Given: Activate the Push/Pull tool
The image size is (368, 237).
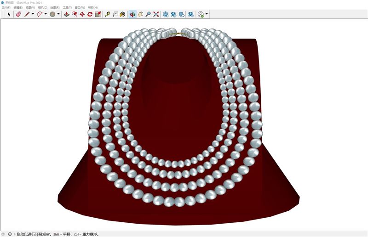Looking at the screenshot, I should click(67, 14).
